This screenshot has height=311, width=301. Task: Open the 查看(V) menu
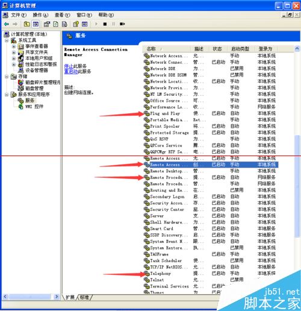click(63, 15)
